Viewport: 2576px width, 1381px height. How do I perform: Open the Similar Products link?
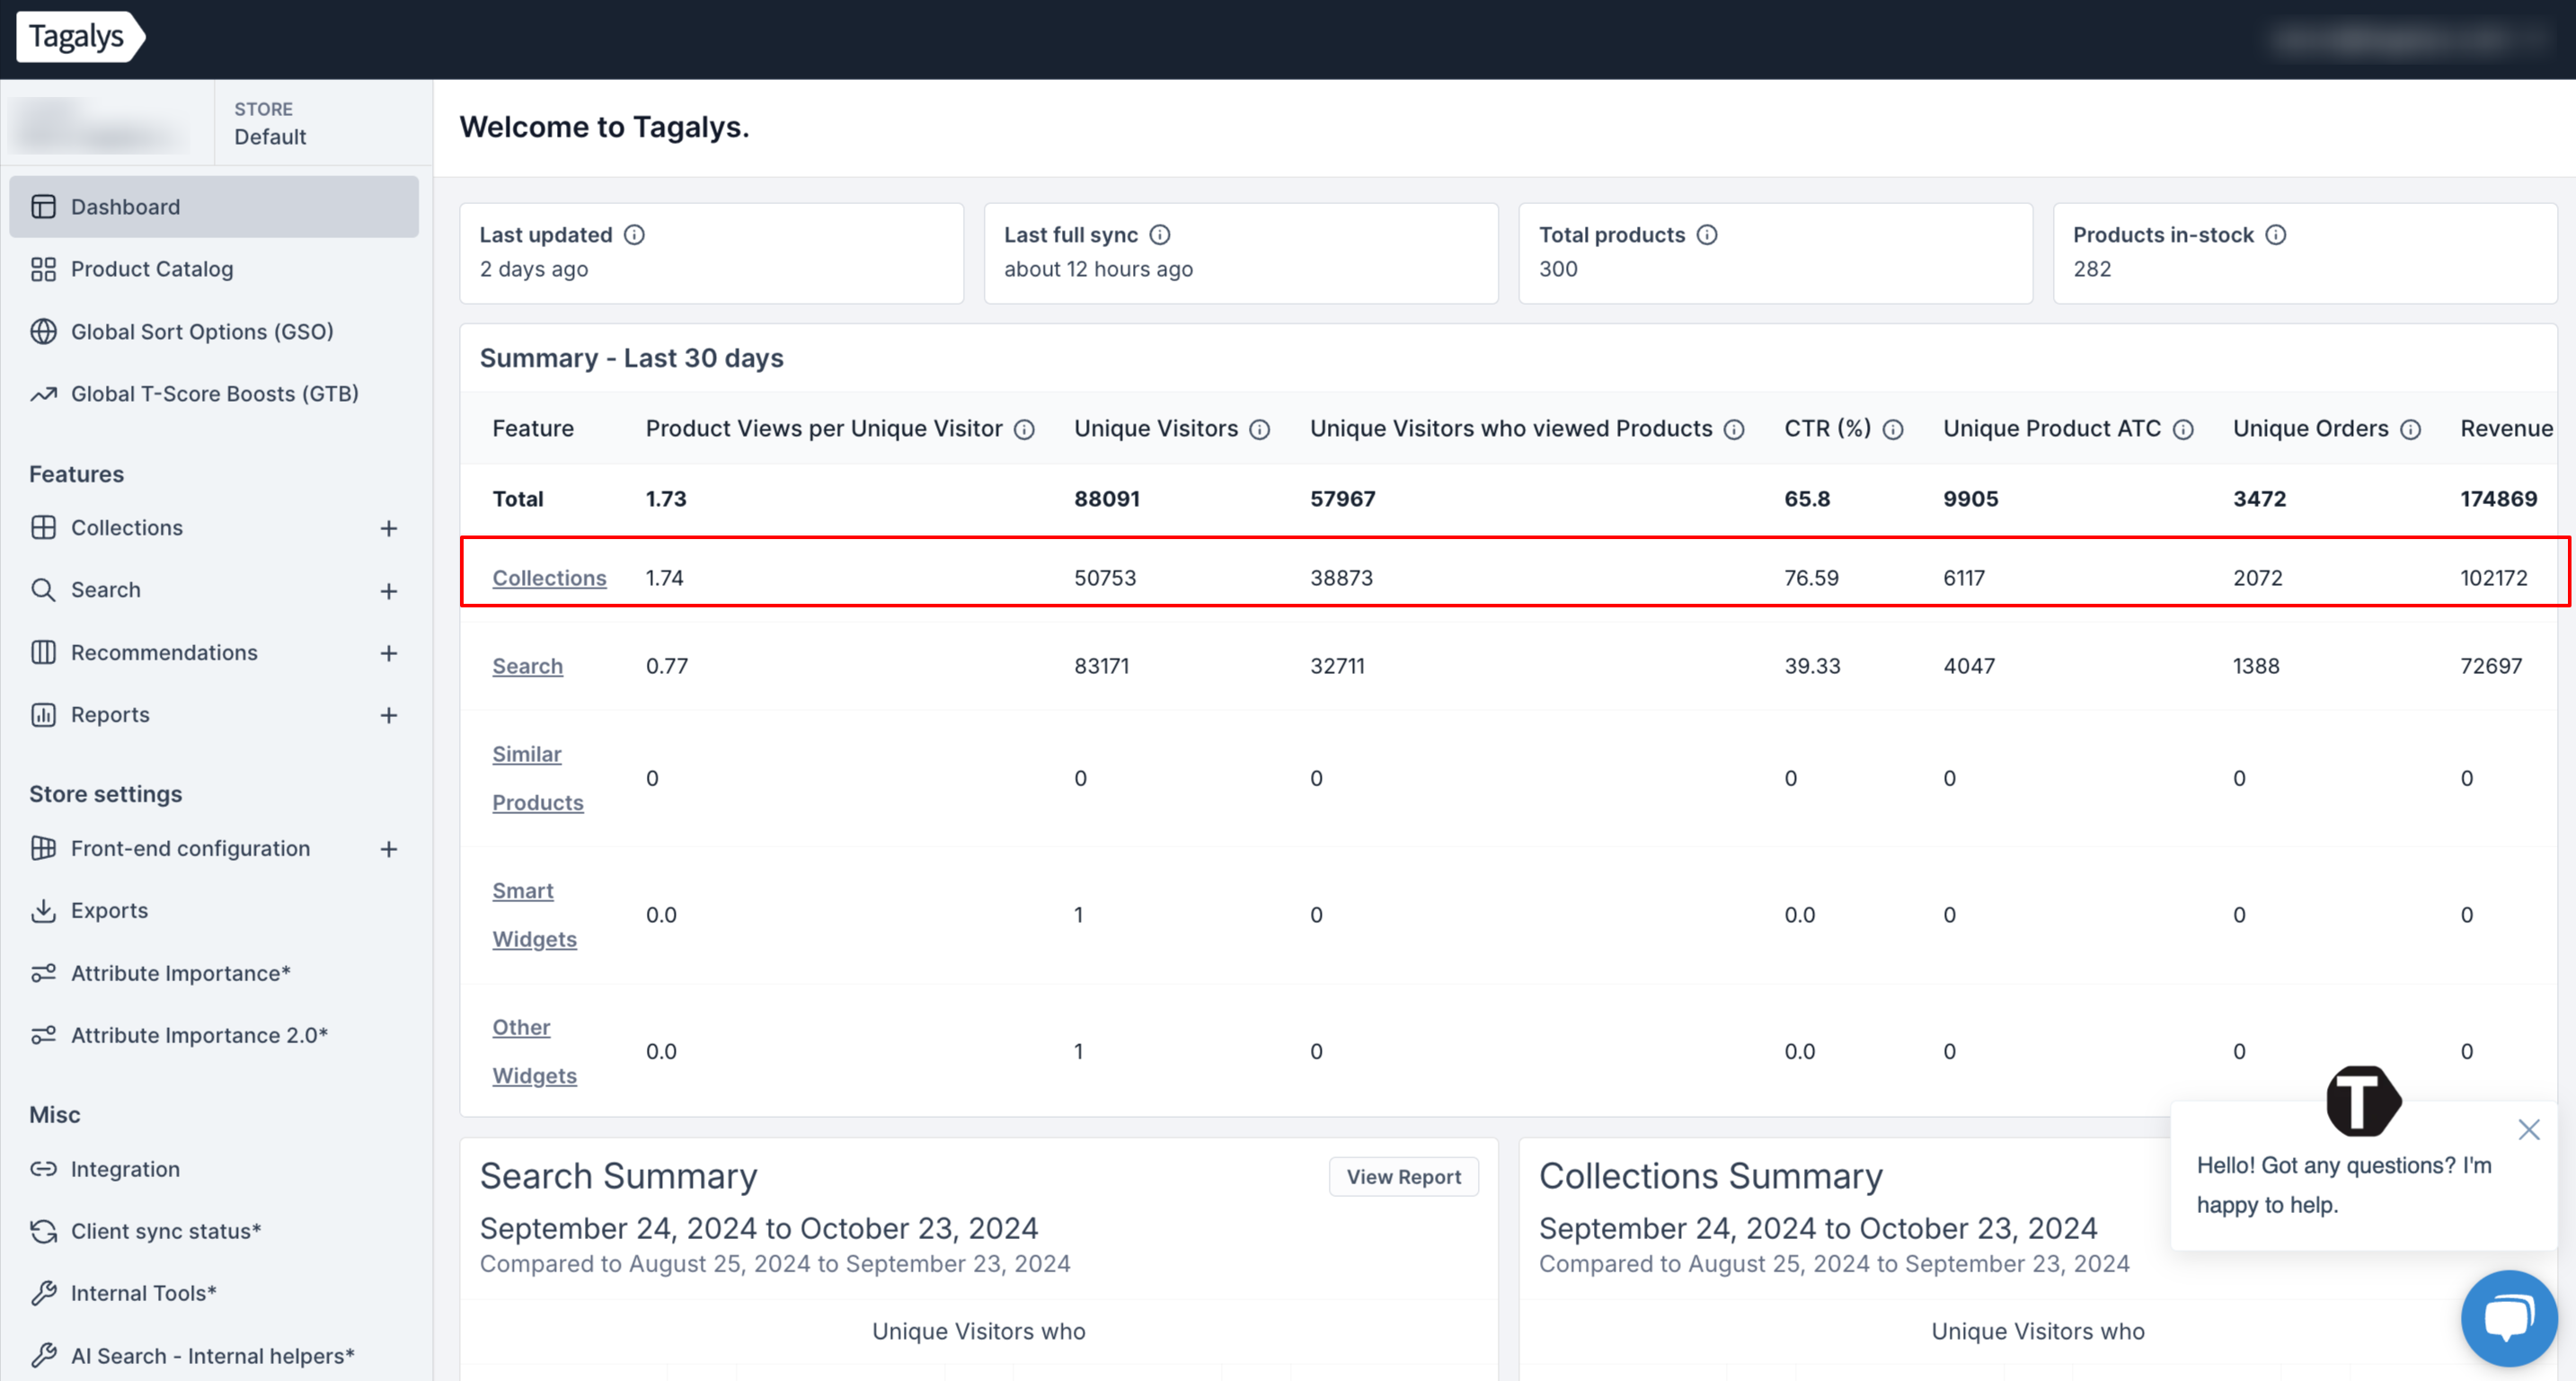point(537,778)
